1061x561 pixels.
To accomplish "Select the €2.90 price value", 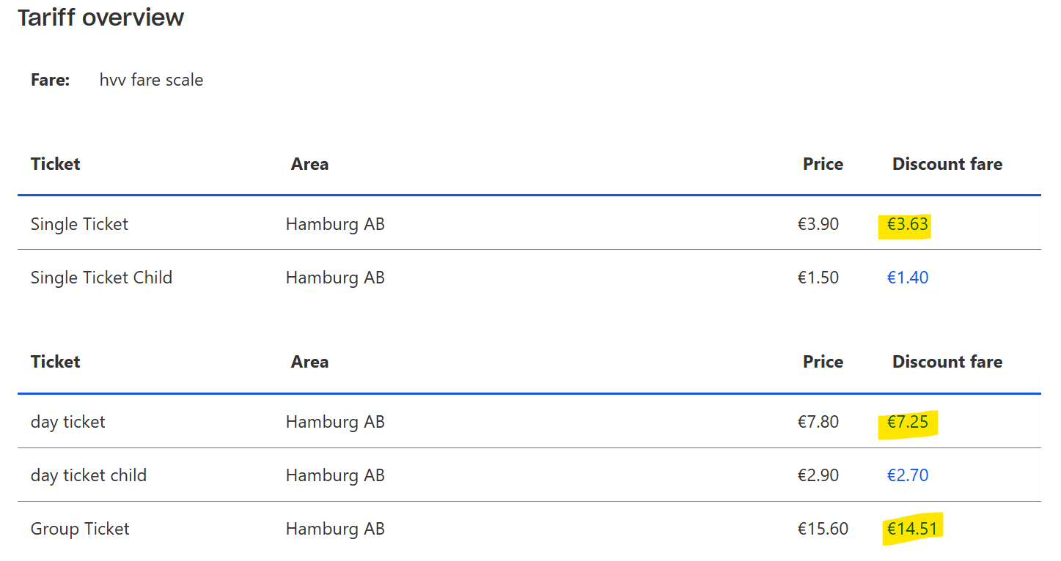I will [818, 476].
